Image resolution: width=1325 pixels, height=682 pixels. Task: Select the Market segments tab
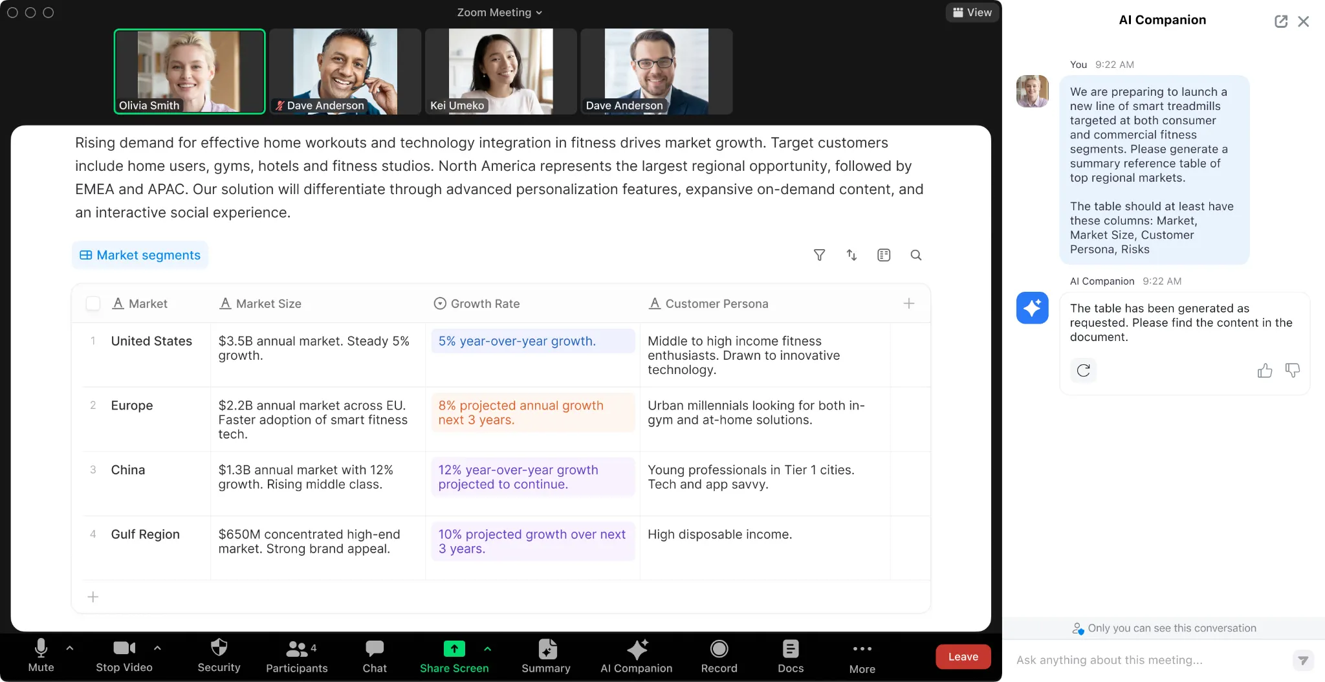[x=140, y=255]
